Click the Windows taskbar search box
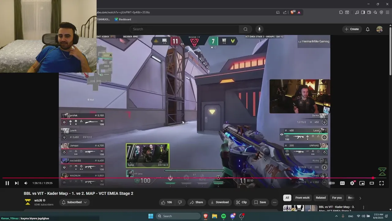The image size is (392, 221). click(x=179, y=216)
